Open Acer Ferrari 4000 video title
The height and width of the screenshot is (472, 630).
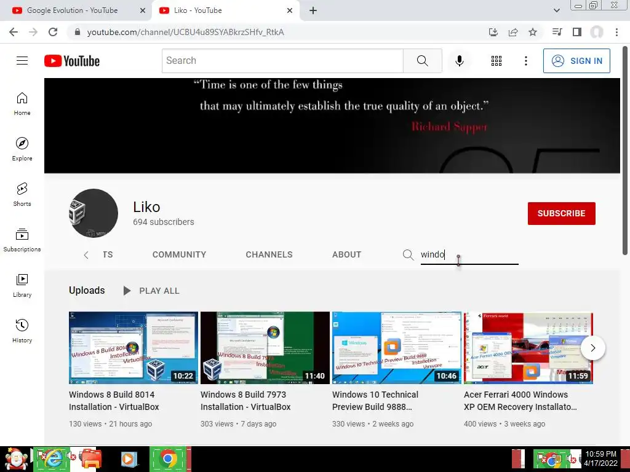tap(520, 401)
